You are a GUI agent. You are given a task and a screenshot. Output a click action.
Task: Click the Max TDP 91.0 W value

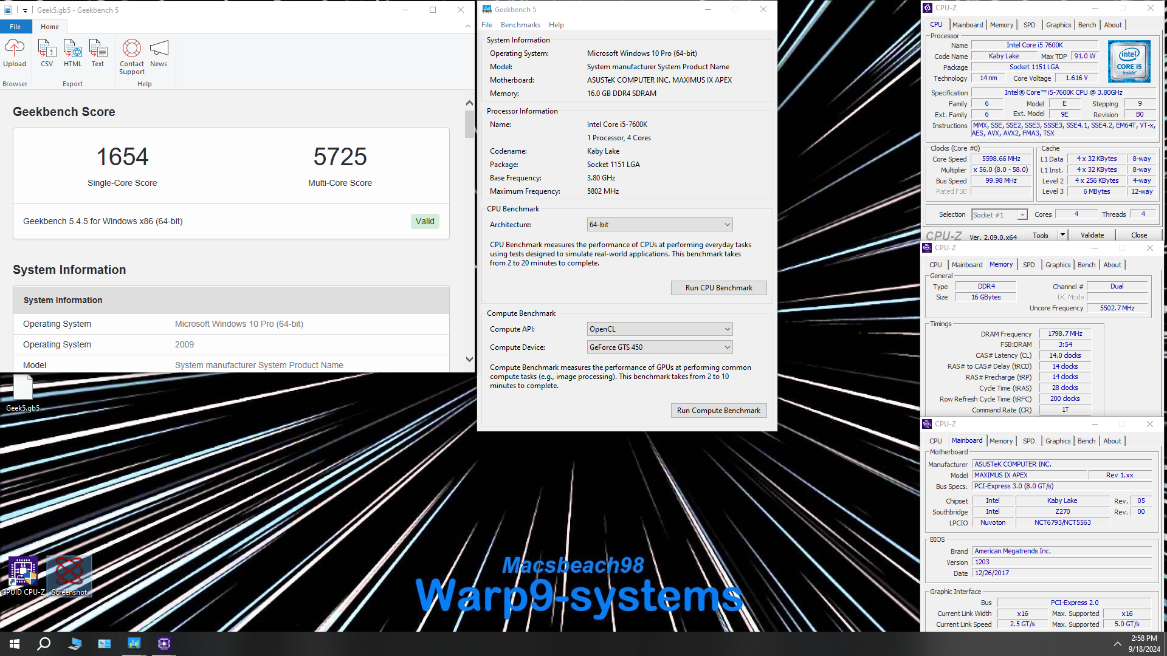click(1084, 56)
